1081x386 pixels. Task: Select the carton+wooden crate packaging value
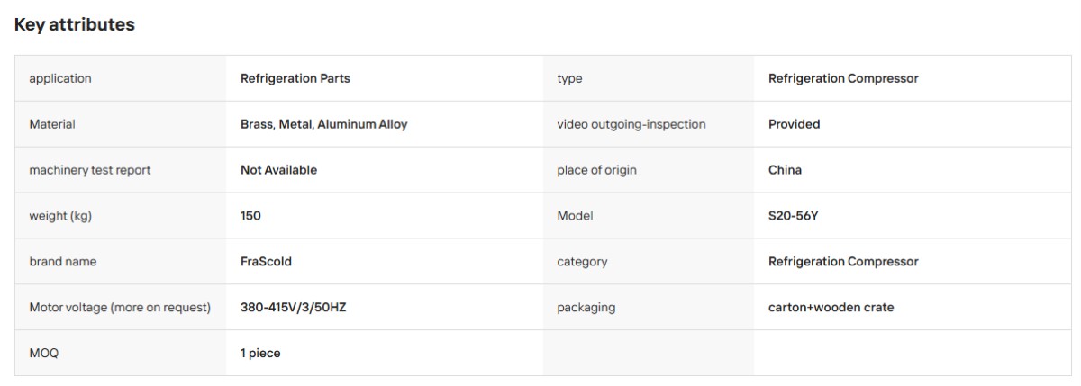[831, 308]
